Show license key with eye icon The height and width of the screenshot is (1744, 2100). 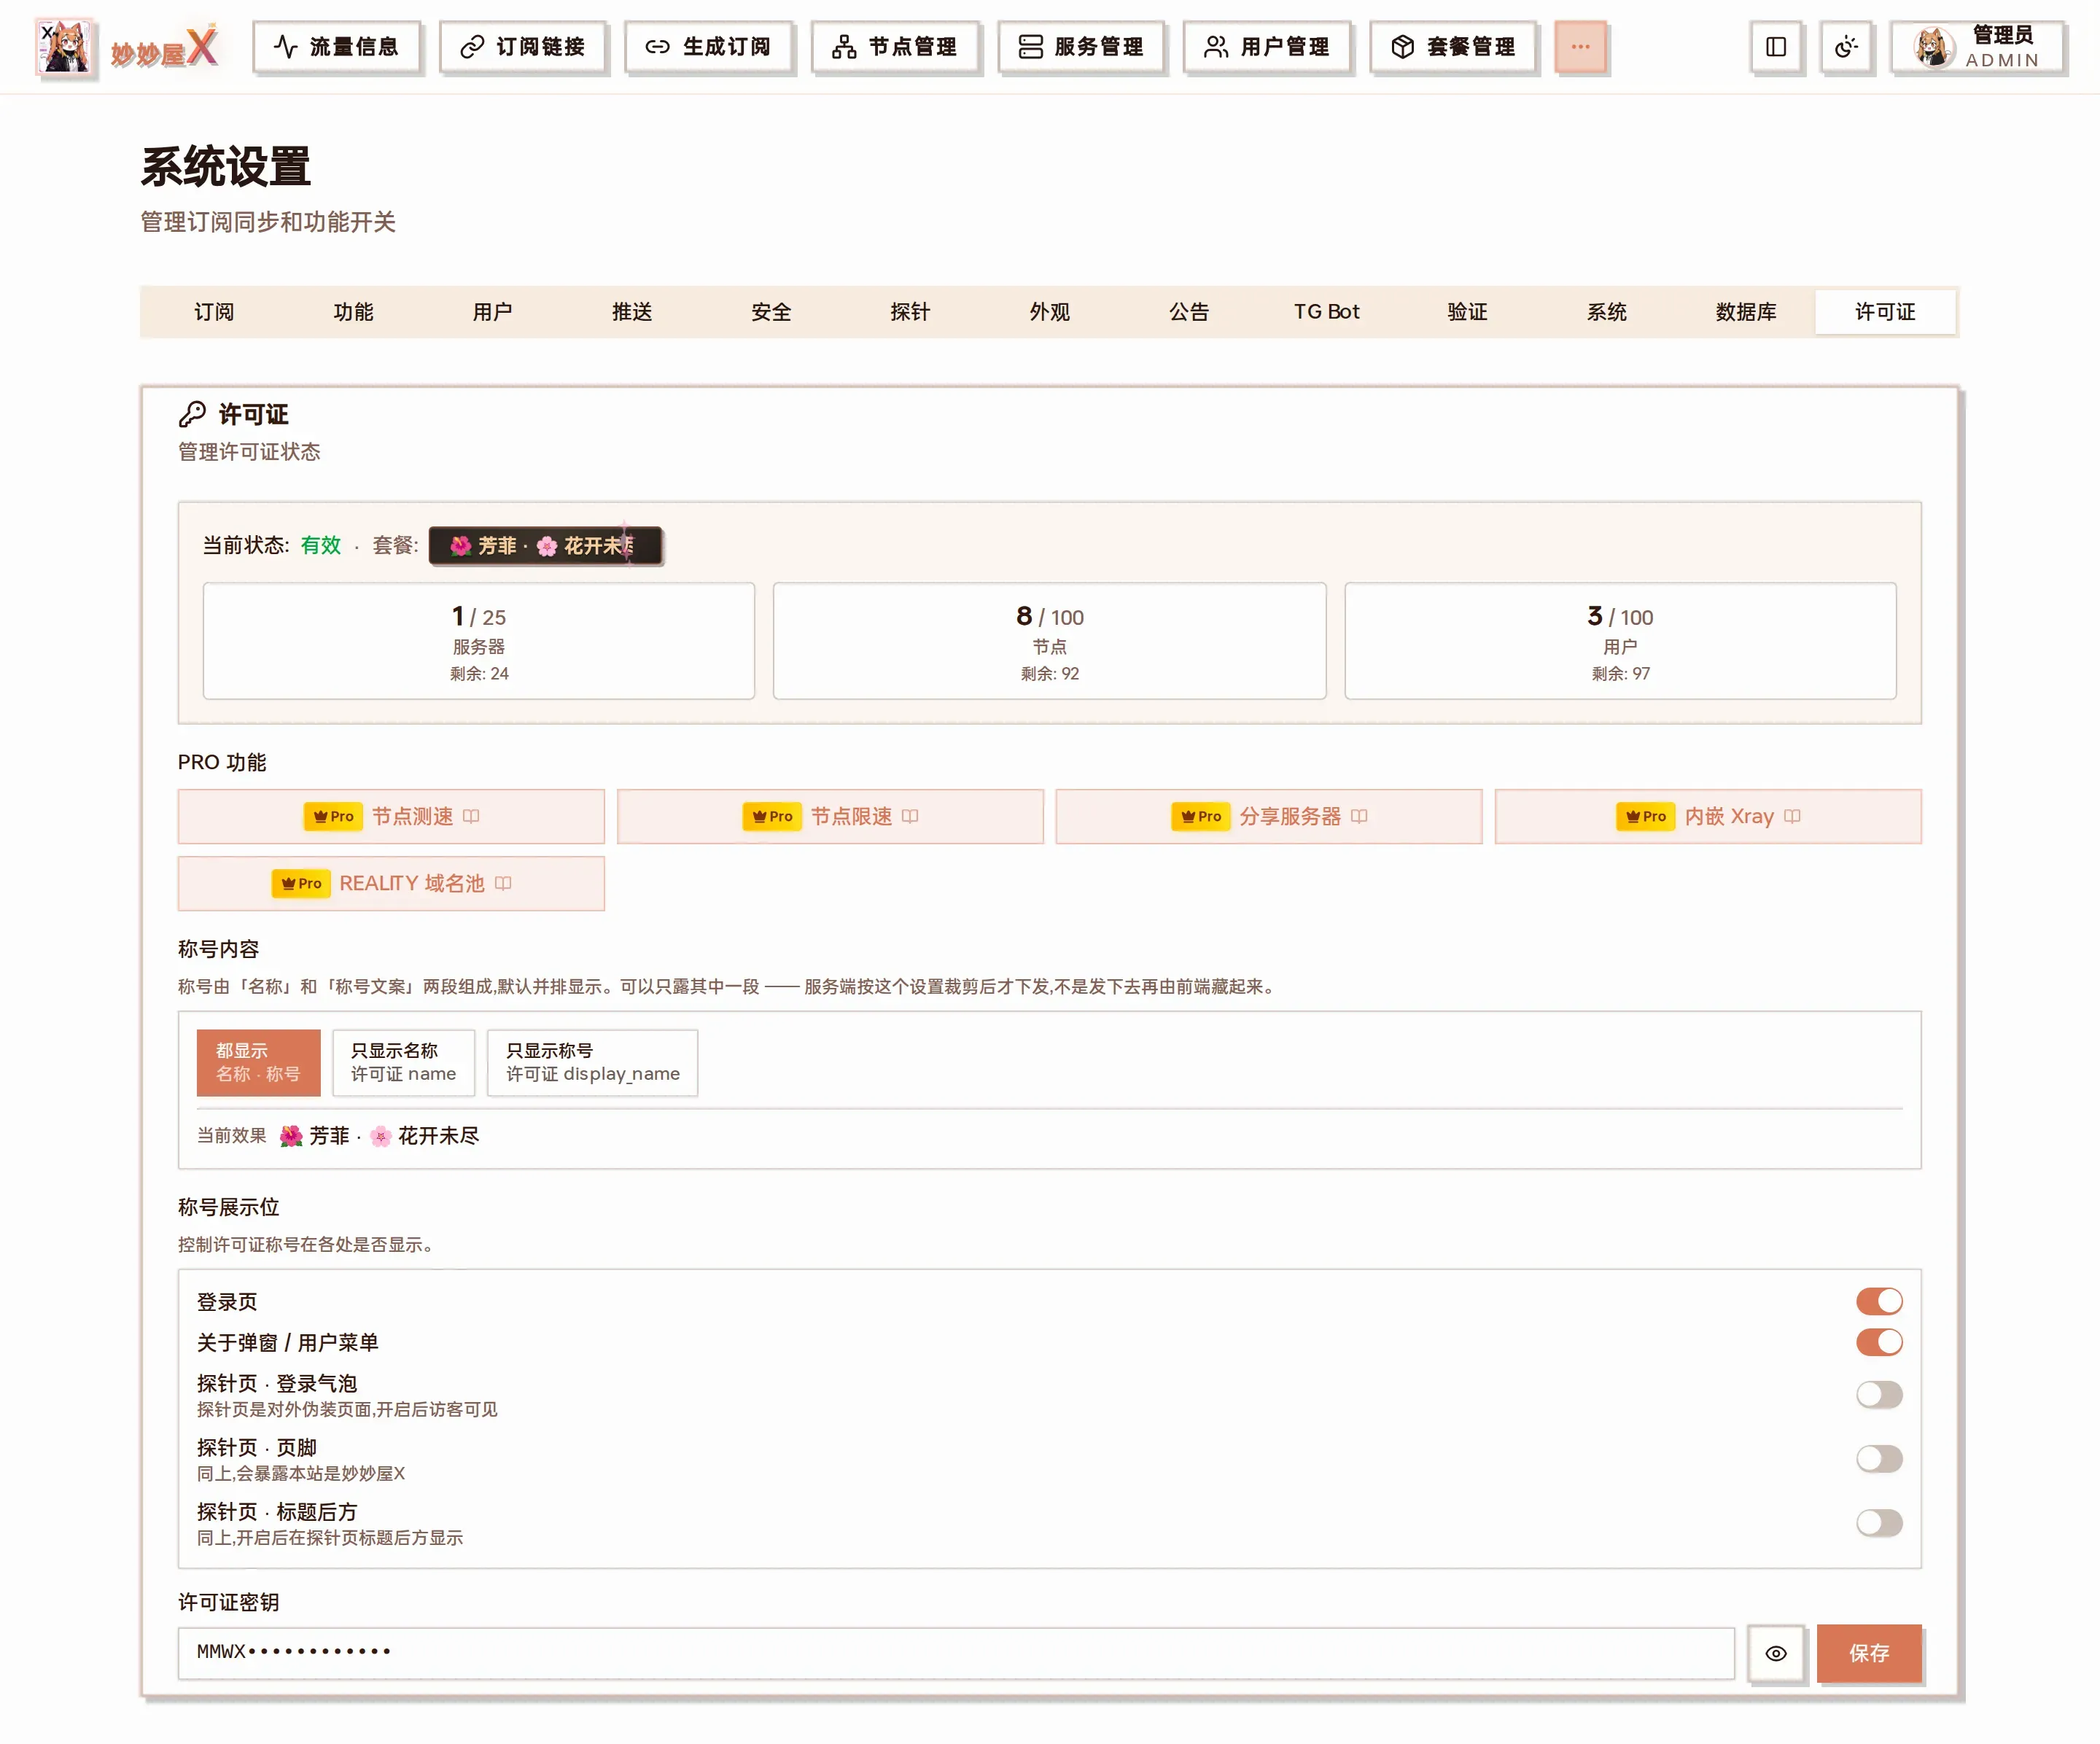click(x=1776, y=1653)
